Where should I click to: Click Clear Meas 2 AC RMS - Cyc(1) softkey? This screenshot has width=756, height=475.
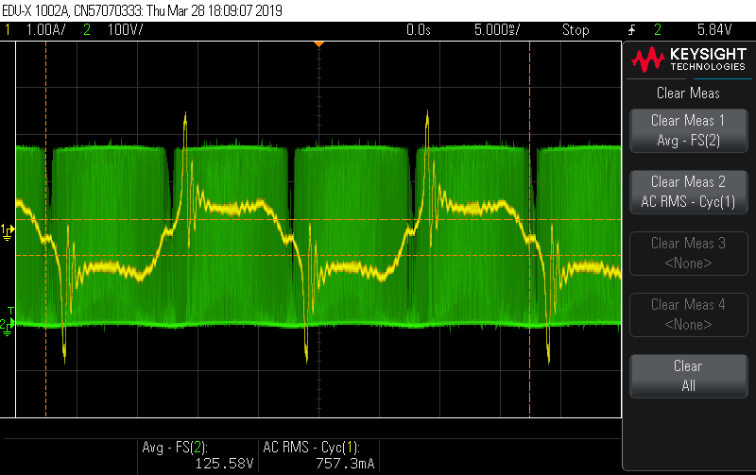click(x=689, y=192)
